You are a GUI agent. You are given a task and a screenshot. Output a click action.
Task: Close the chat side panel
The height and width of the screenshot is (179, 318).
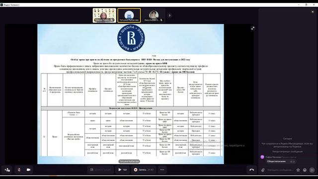(313, 12)
